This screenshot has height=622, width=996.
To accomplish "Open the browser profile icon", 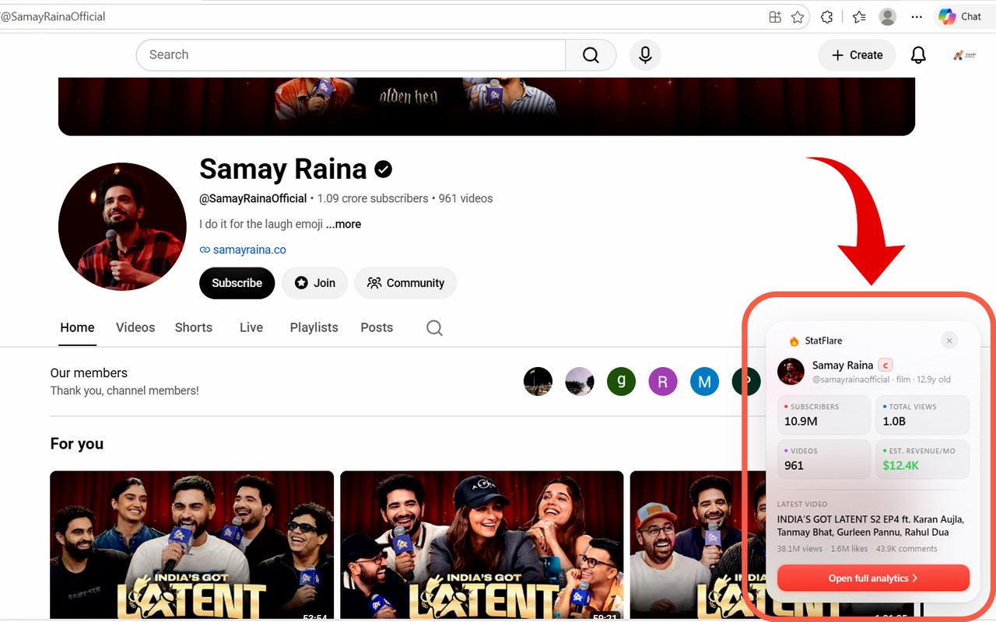I will pos(888,16).
